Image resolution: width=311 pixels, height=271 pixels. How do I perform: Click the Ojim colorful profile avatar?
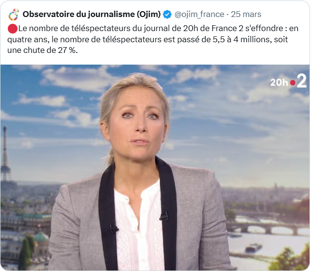[x=14, y=15]
